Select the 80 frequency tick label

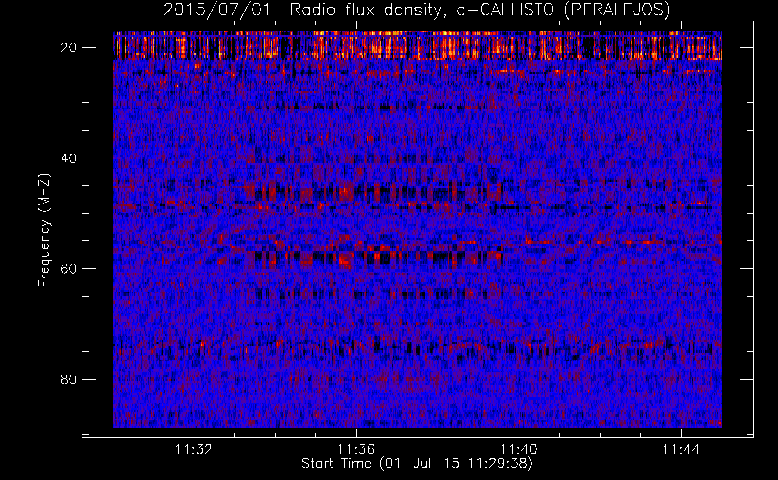[69, 379]
